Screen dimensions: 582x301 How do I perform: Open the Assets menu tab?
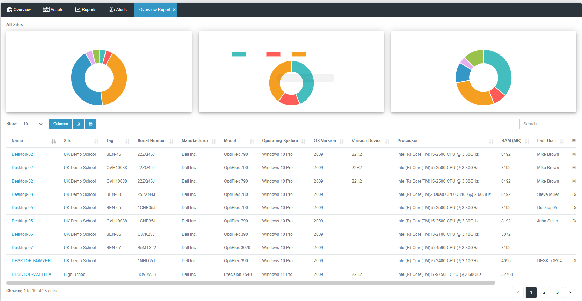click(53, 10)
